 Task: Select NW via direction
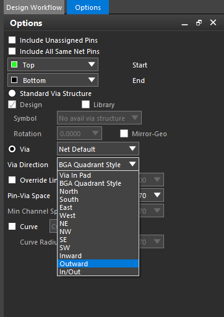98,232
